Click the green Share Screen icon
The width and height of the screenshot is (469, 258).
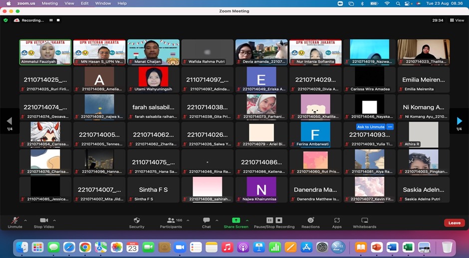point(236,221)
